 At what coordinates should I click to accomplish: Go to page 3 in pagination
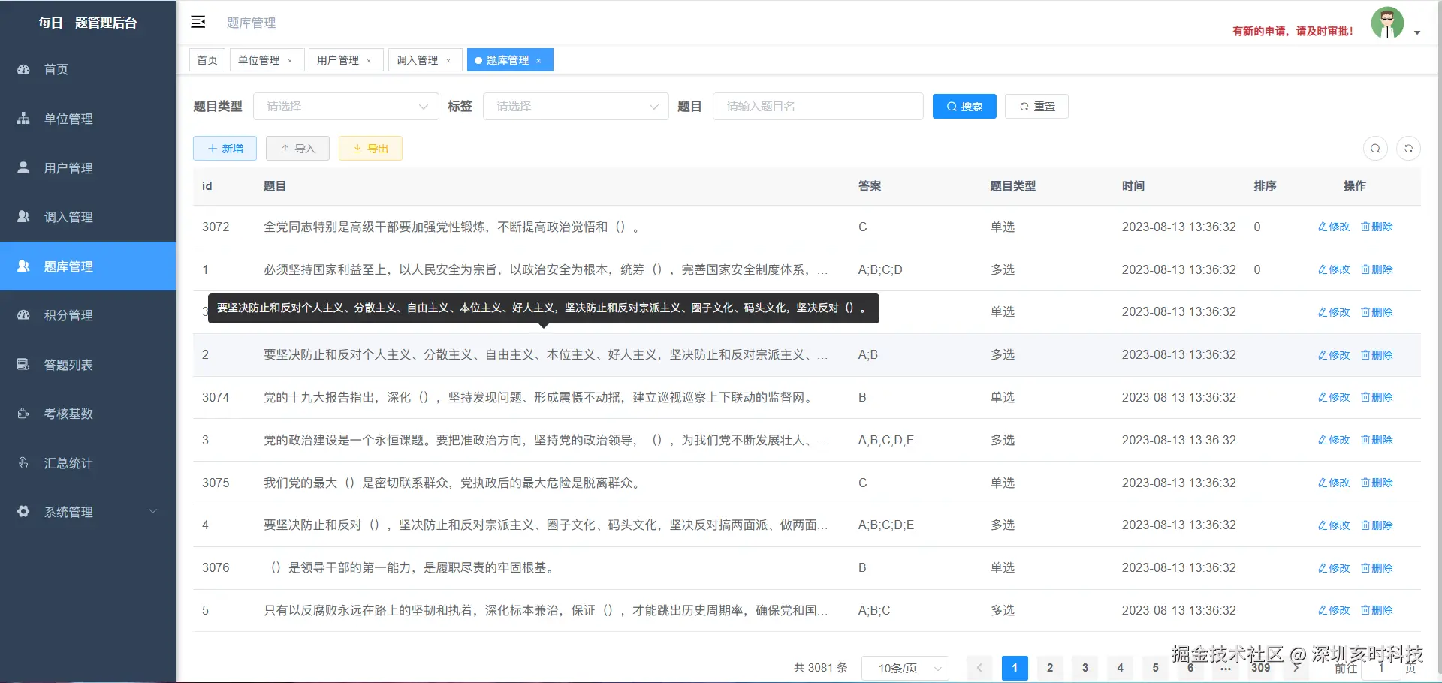(1085, 668)
